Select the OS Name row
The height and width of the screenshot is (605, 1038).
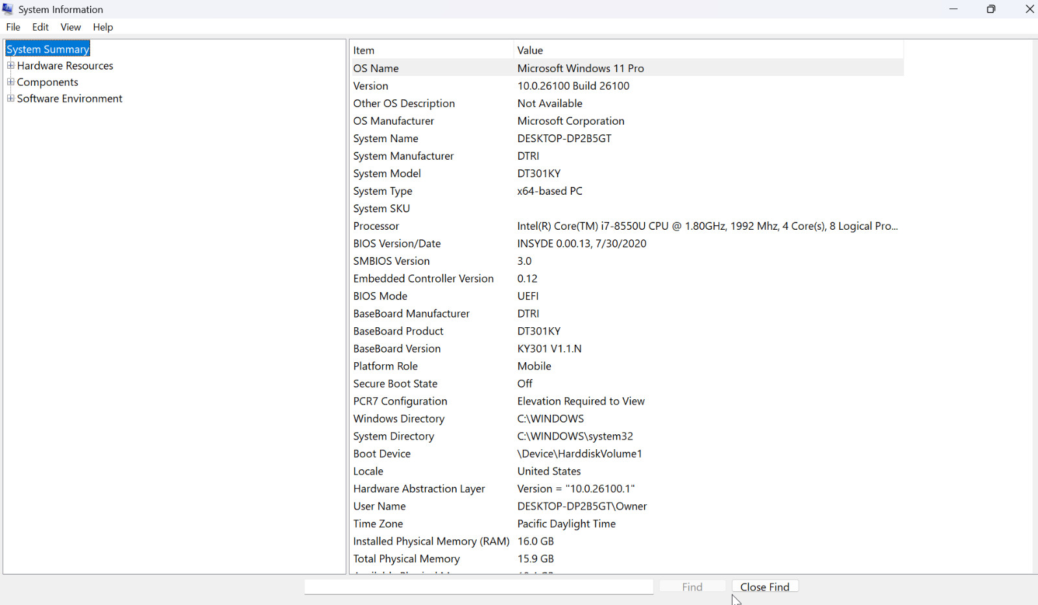(x=627, y=68)
